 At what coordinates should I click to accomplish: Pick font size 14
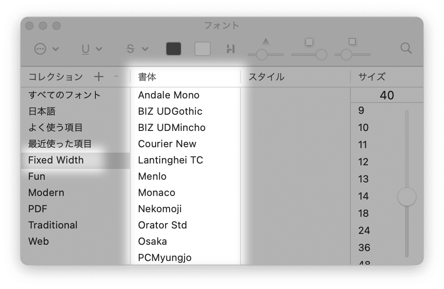[x=364, y=196]
